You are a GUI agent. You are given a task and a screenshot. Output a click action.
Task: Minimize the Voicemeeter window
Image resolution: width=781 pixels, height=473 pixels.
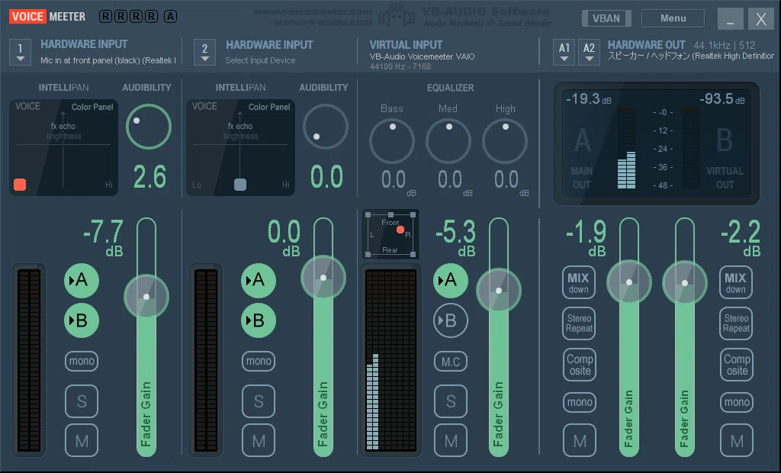pyautogui.click(x=730, y=19)
